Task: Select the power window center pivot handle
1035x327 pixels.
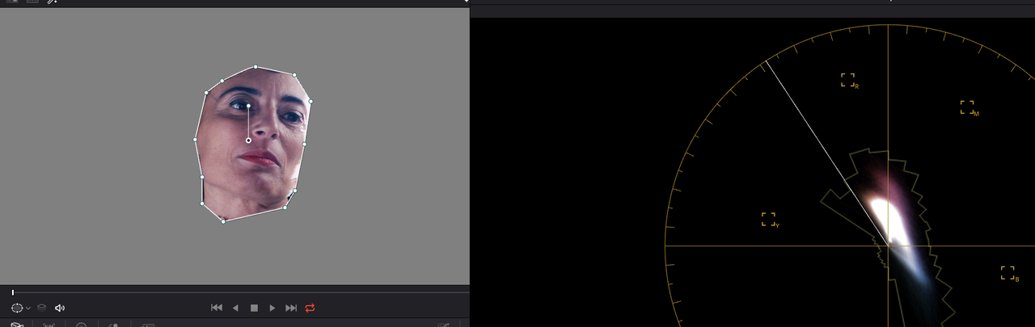Action: point(248,140)
